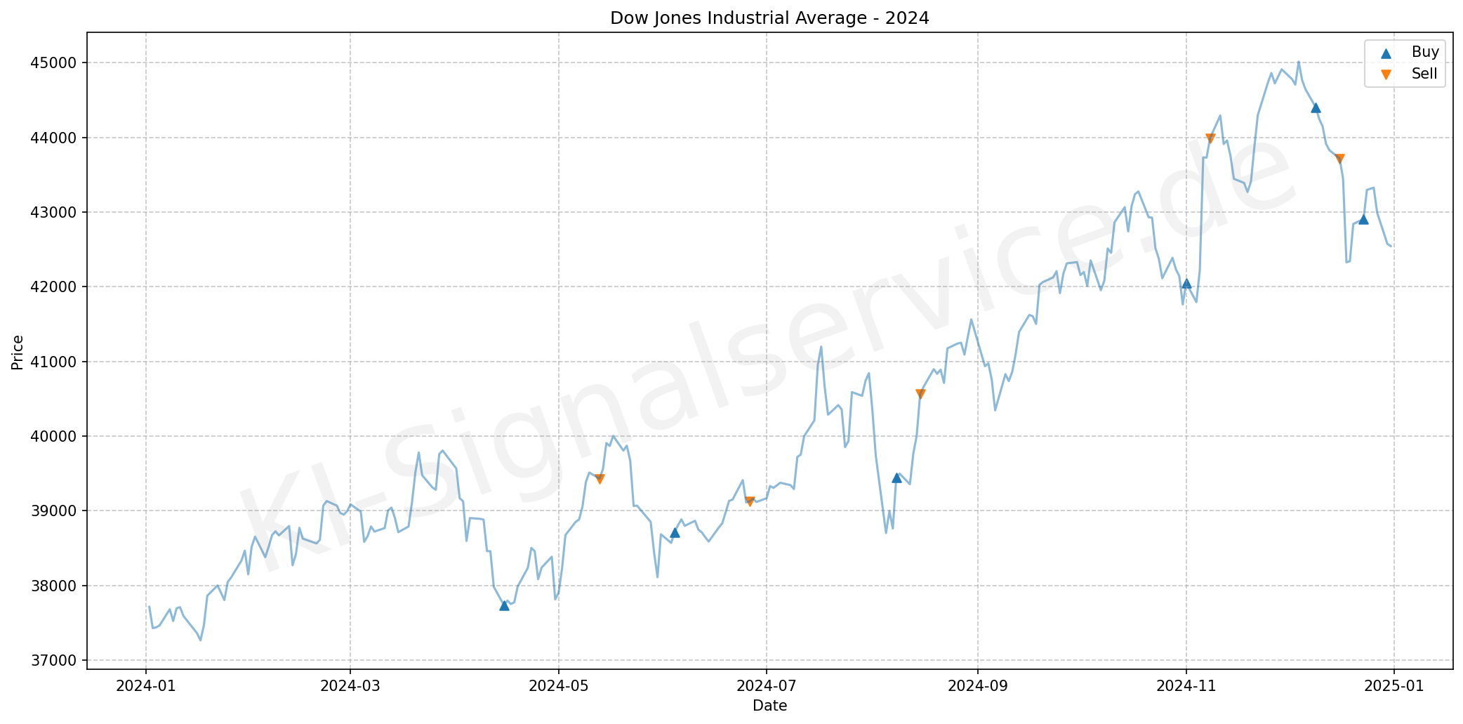Click the "Price" y-axis label
Image resolution: width=1463 pixels, height=724 pixels.
point(18,352)
